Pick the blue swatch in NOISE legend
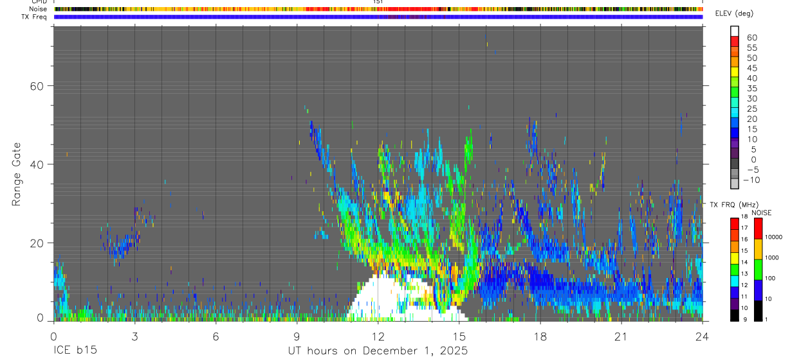The height and width of the screenshot is (364, 790). pyautogui.click(x=757, y=290)
